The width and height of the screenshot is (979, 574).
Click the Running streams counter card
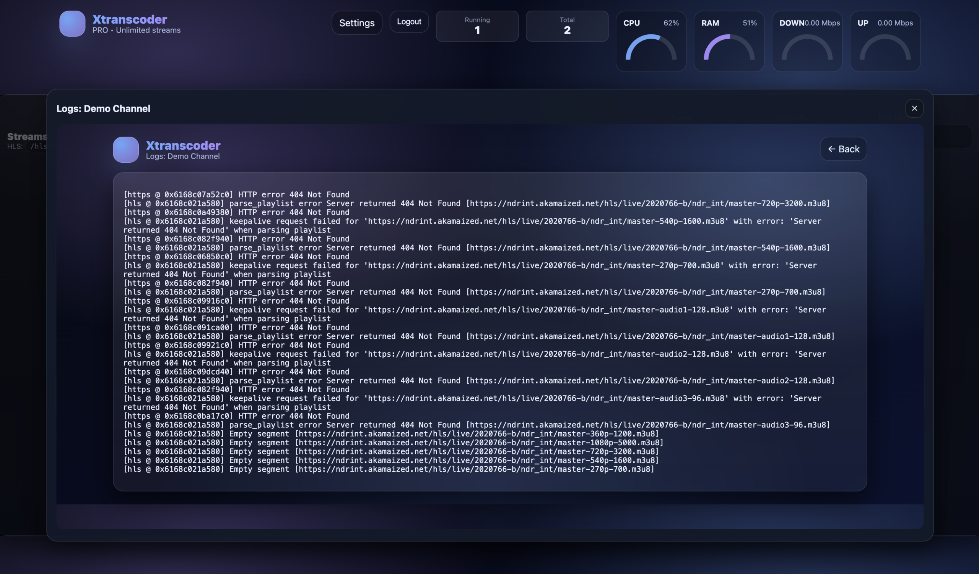pyautogui.click(x=477, y=26)
